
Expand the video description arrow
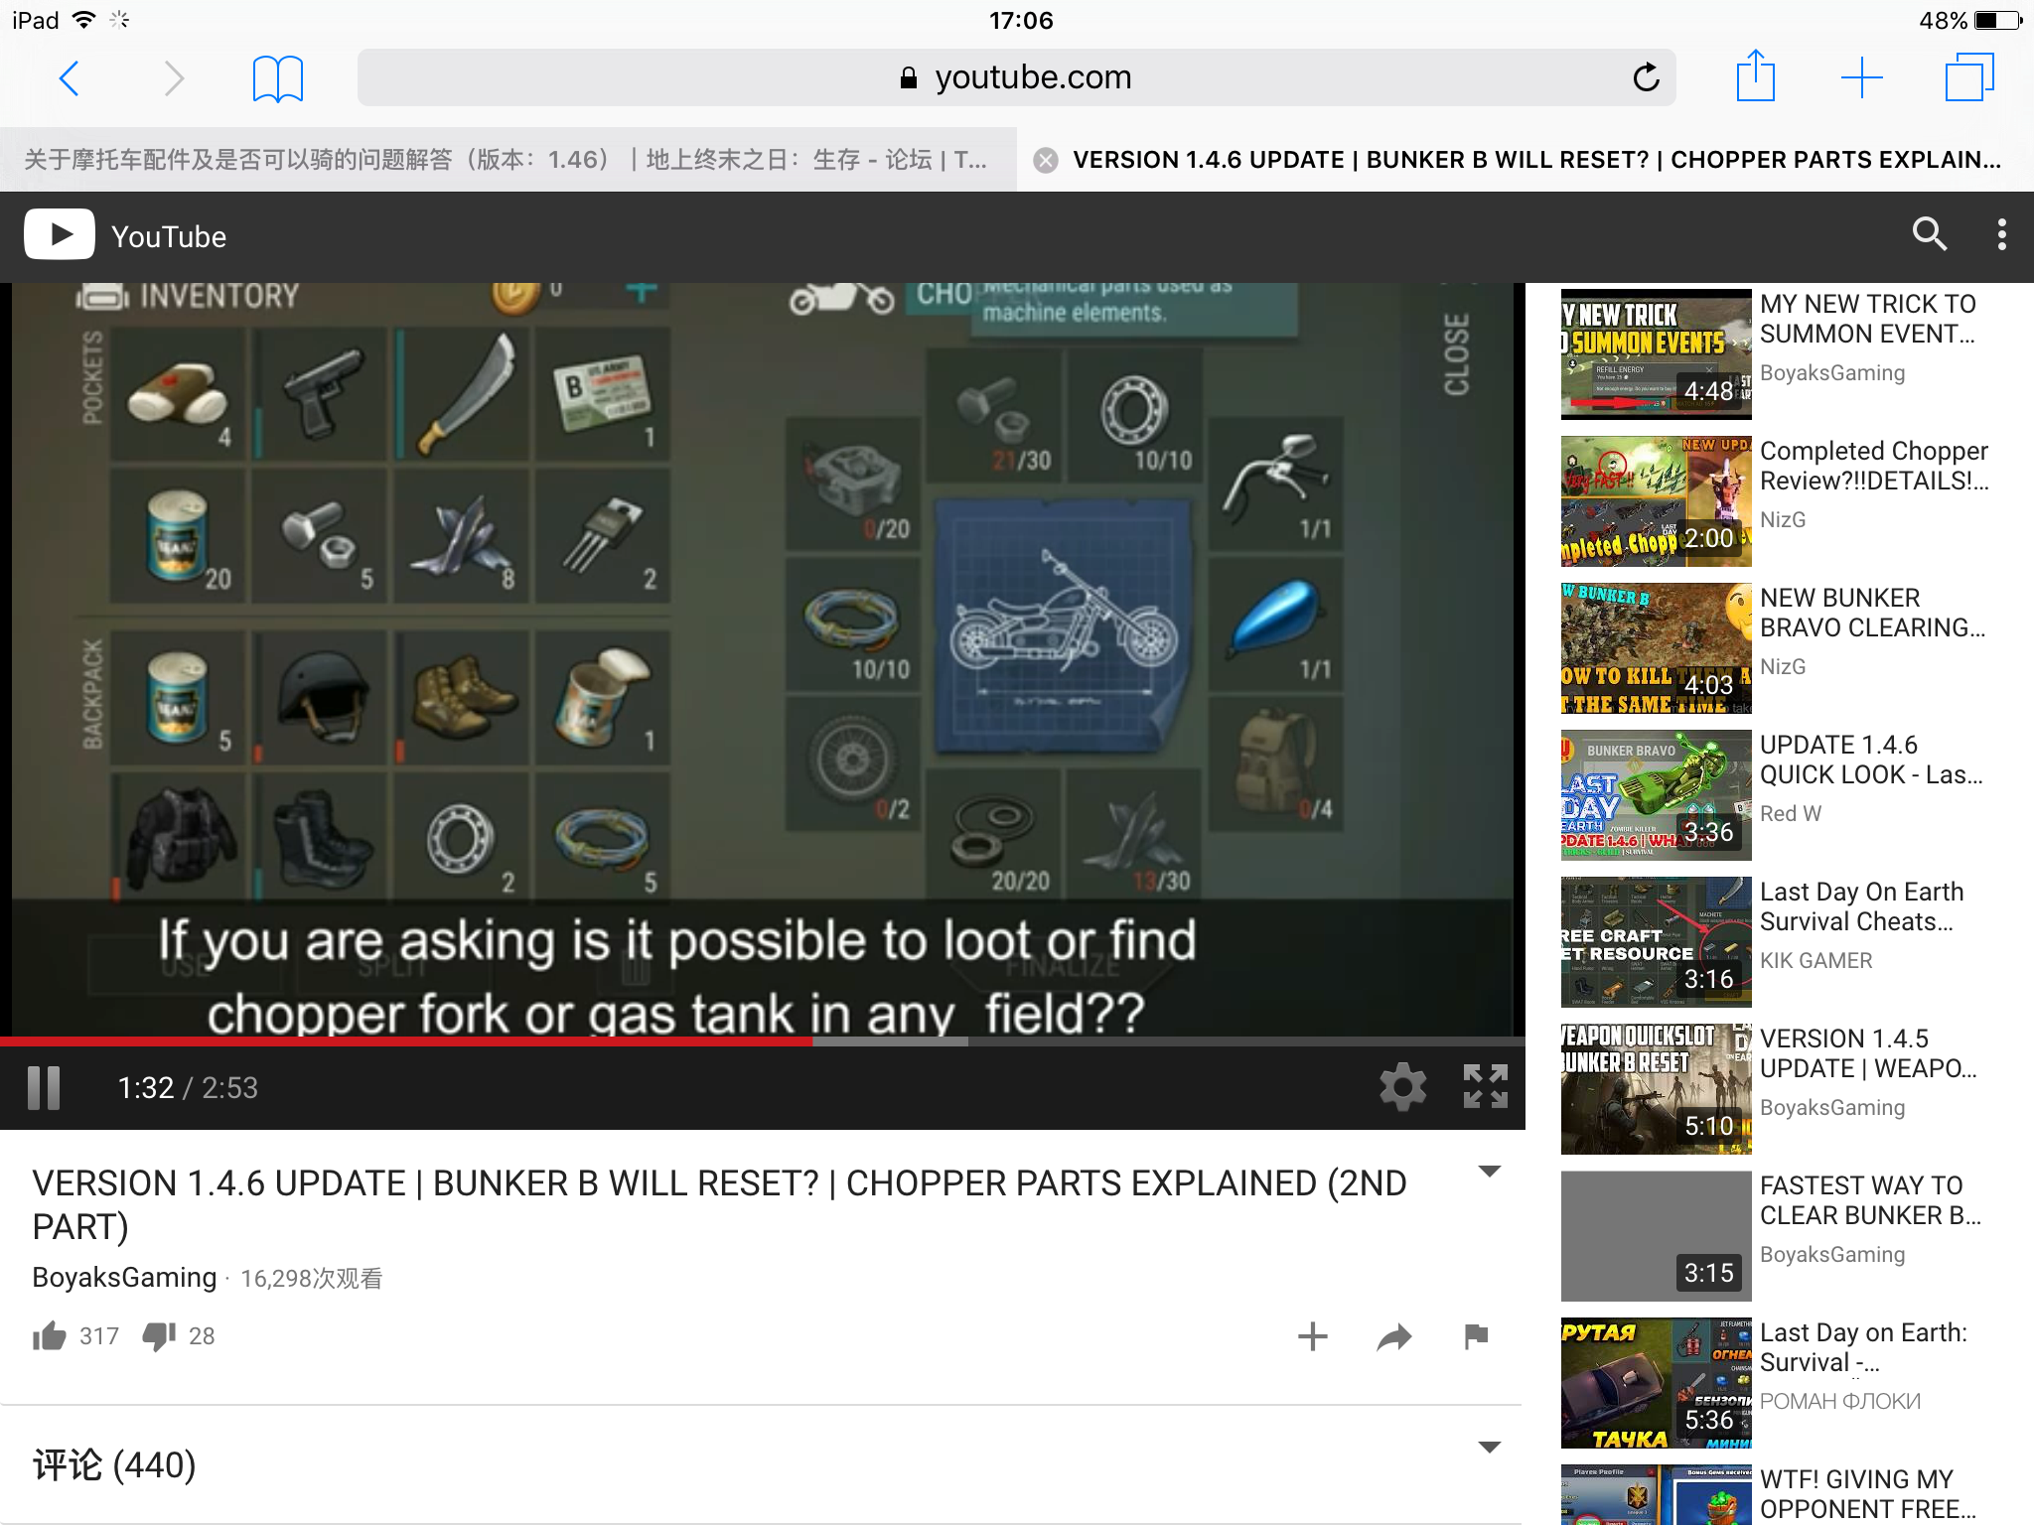1489,1172
